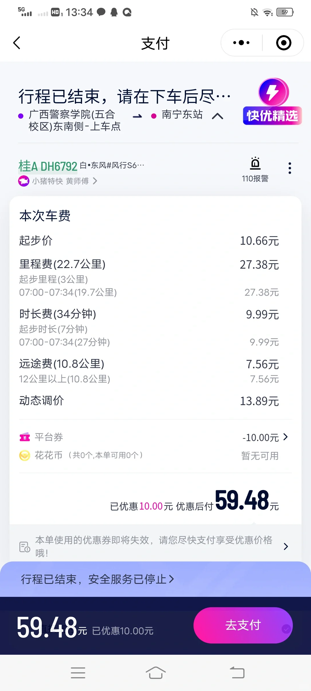The width and height of the screenshot is (311, 691).
Task: Tap license plate 桂A DH6792
Action: (48, 166)
